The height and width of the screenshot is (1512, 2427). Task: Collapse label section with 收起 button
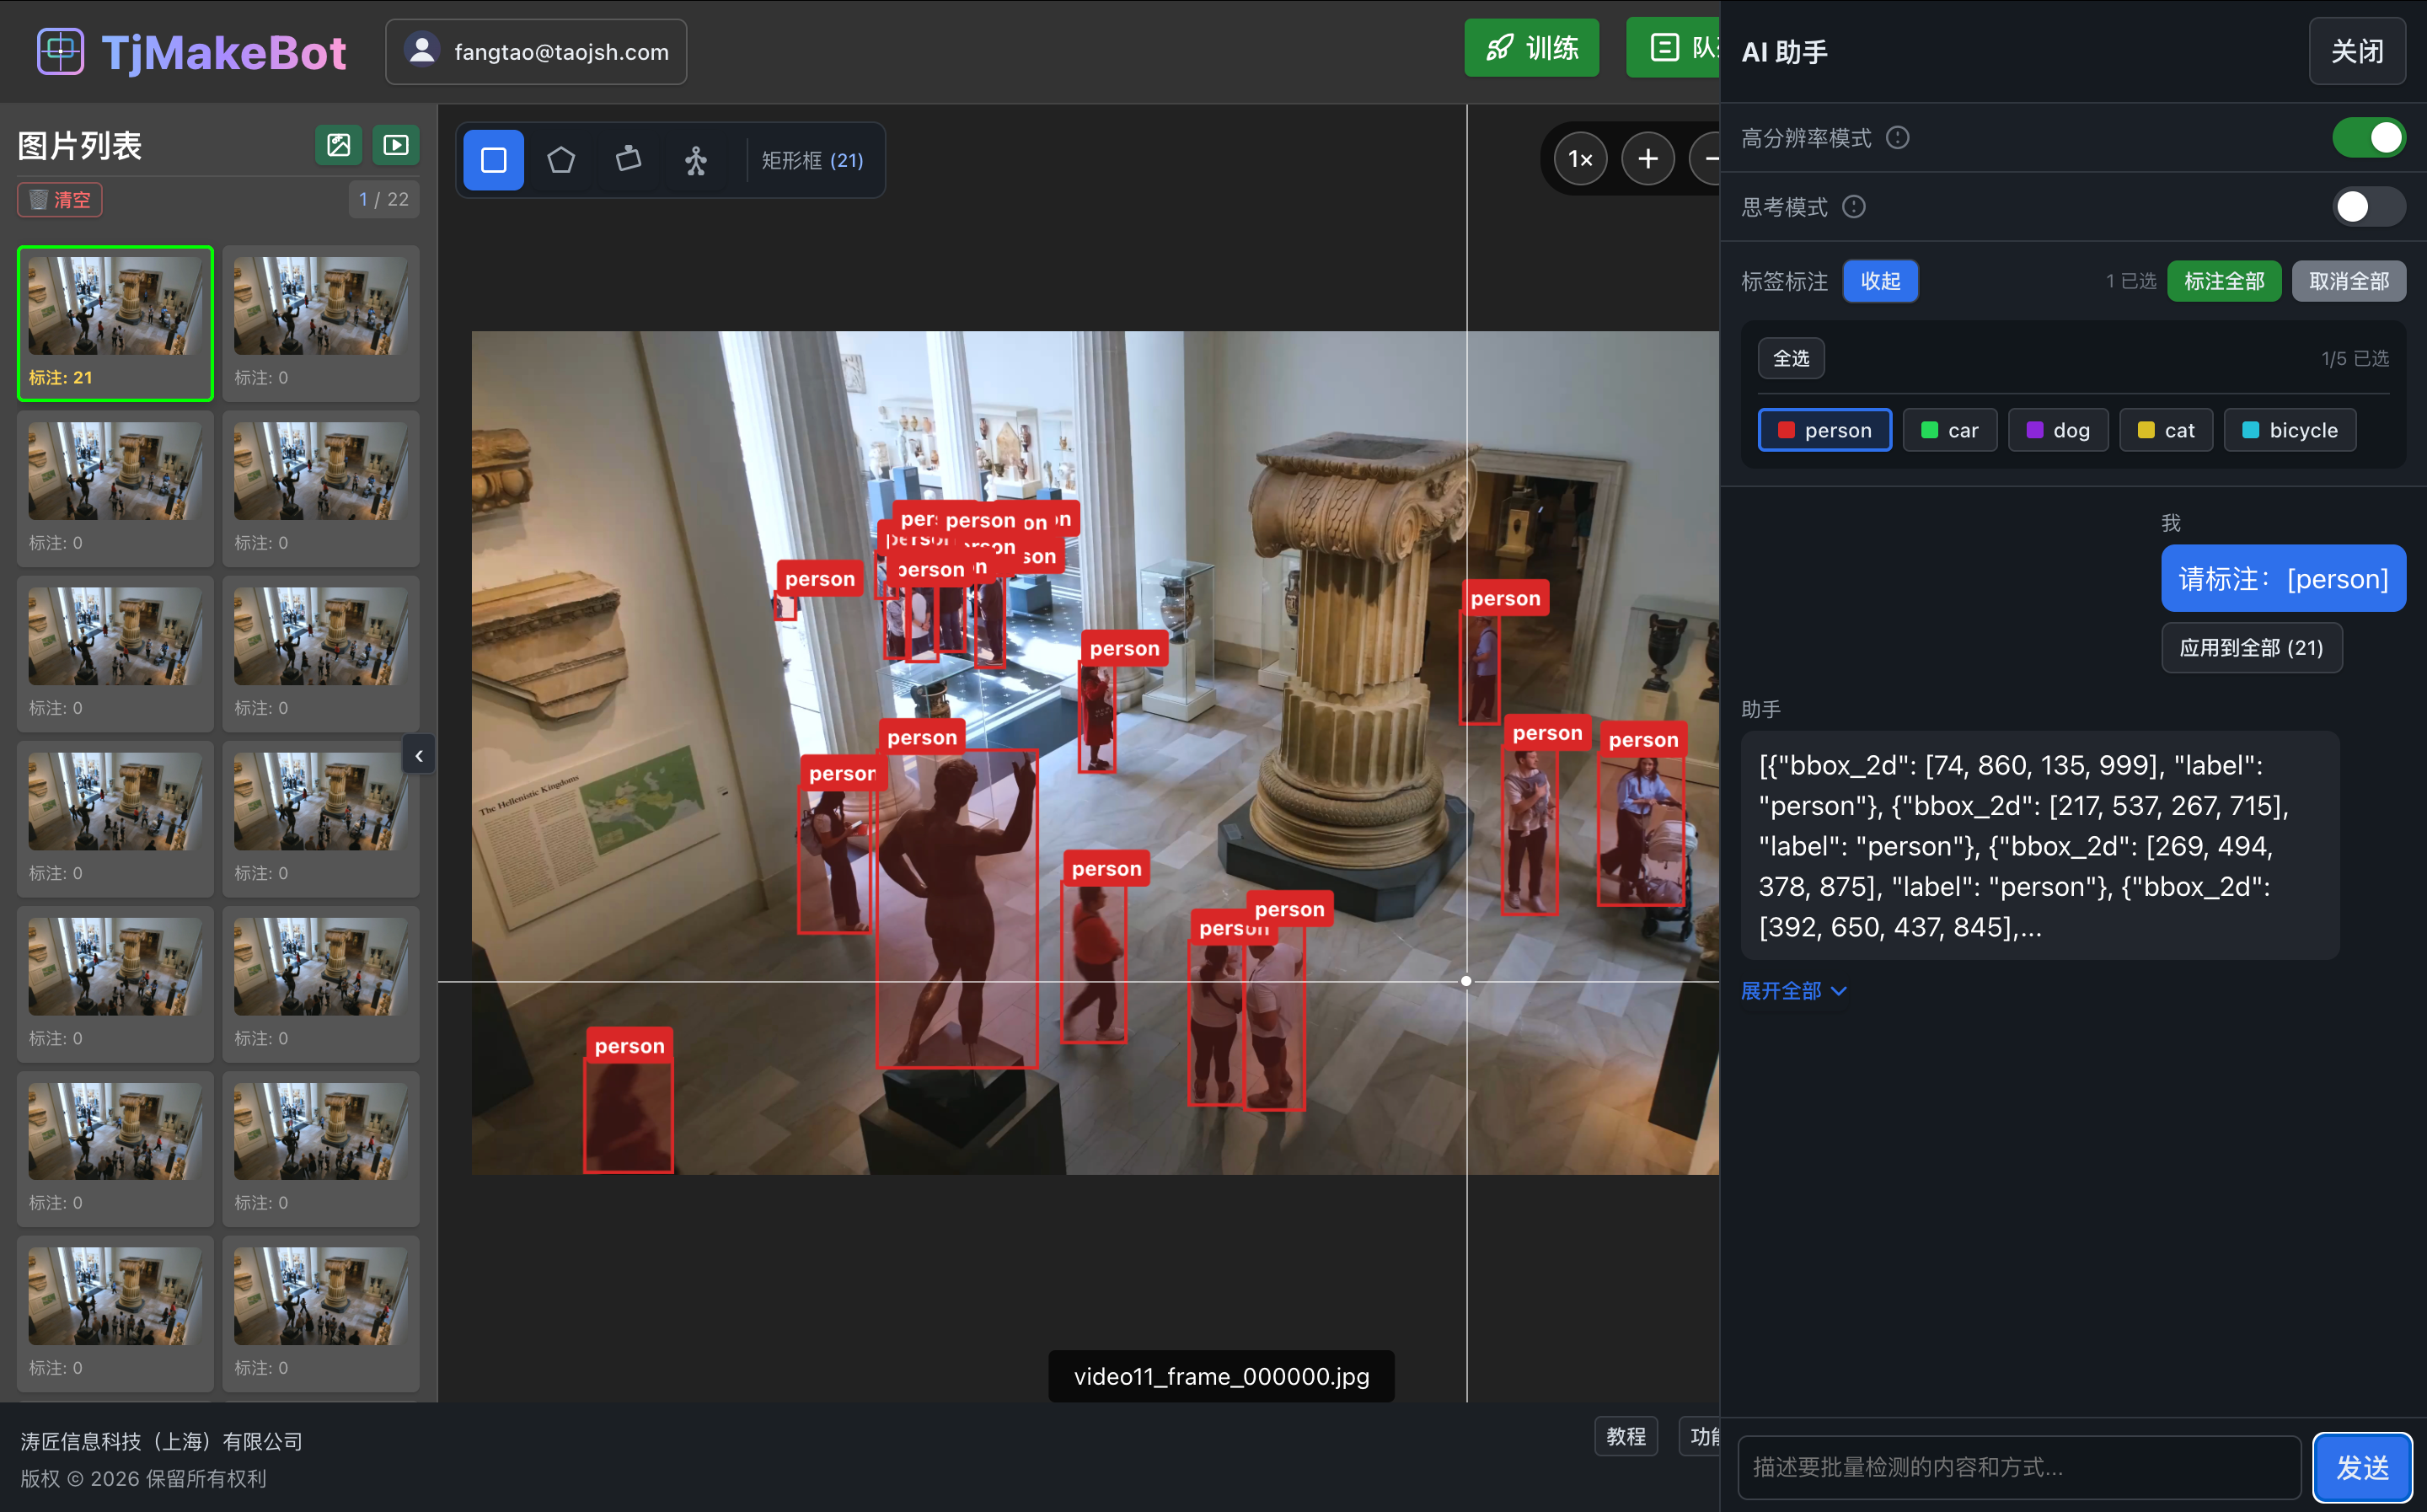[1879, 281]
